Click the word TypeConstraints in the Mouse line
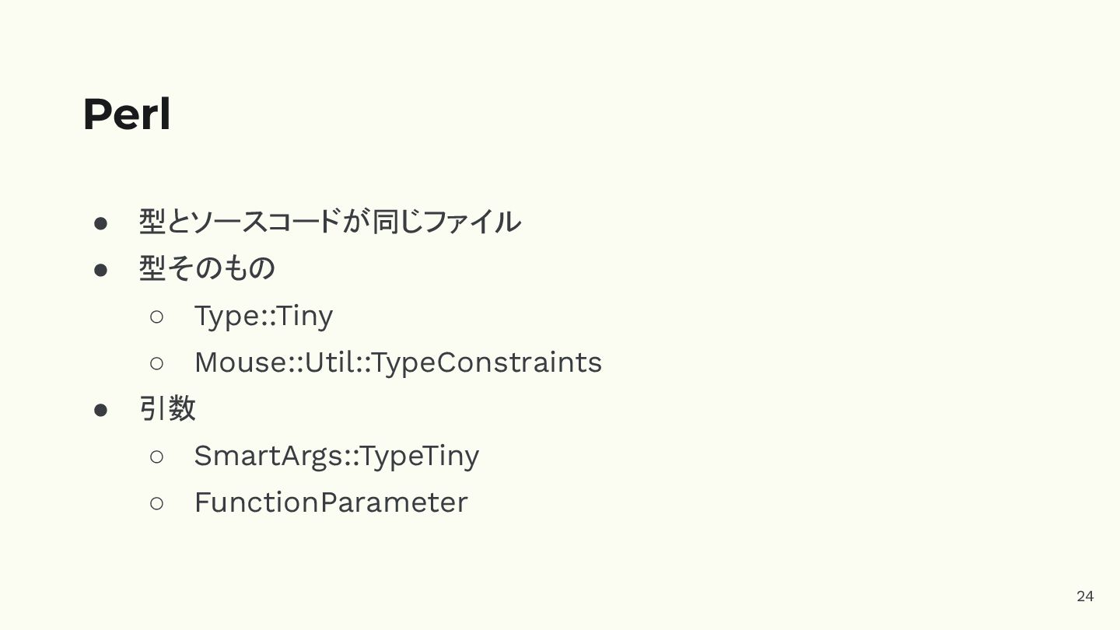This screenshot has height=630, width=1120. [487, 362]
